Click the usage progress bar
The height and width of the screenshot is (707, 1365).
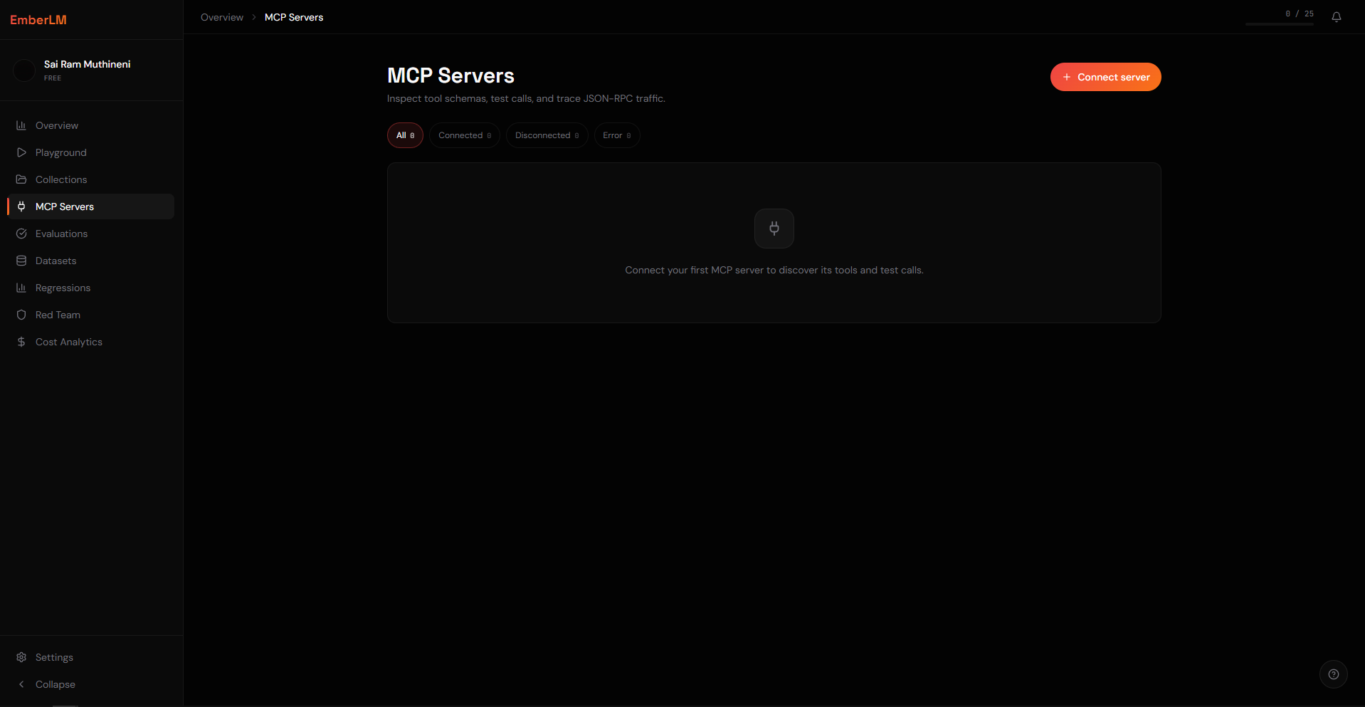click(x=1280, y=24)
